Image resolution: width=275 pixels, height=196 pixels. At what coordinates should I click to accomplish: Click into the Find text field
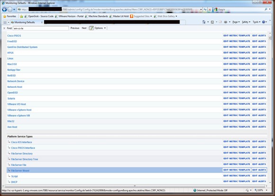click(x=41, y=28)
